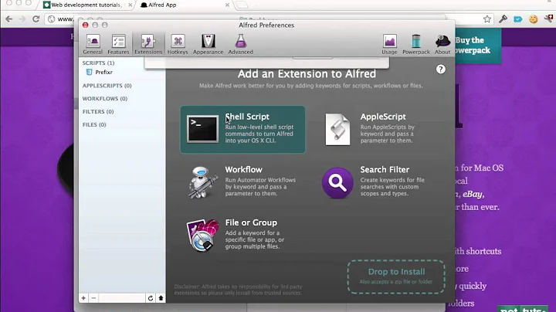This screenshot has width=556, height=312.
Task: Close the Web development tutorials tab
Action: click(131, 5)
